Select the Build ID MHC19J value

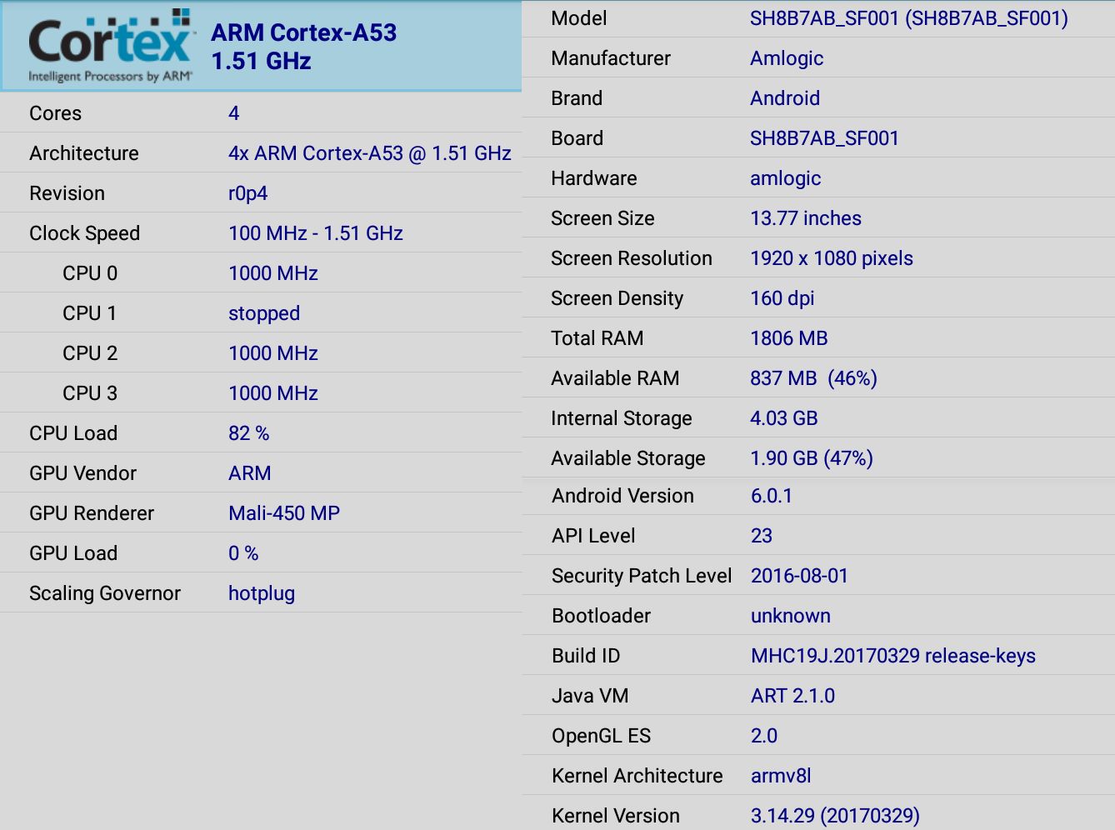[893, 656]
